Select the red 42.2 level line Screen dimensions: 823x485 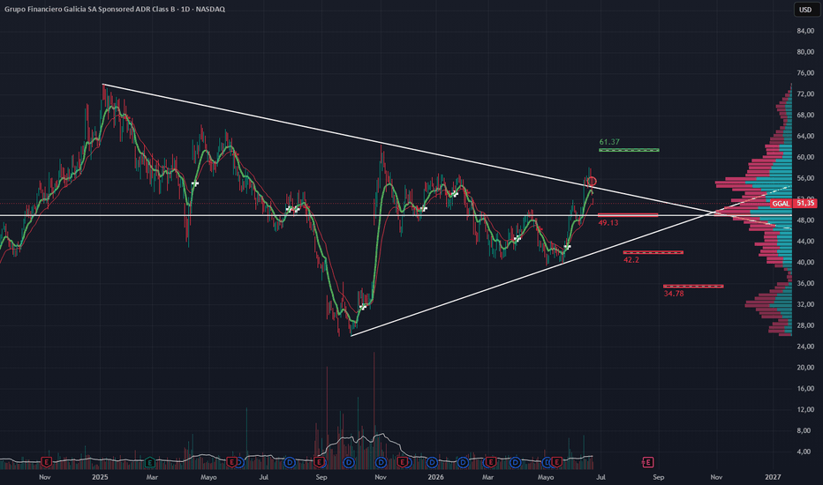click(x=653, y=252)
